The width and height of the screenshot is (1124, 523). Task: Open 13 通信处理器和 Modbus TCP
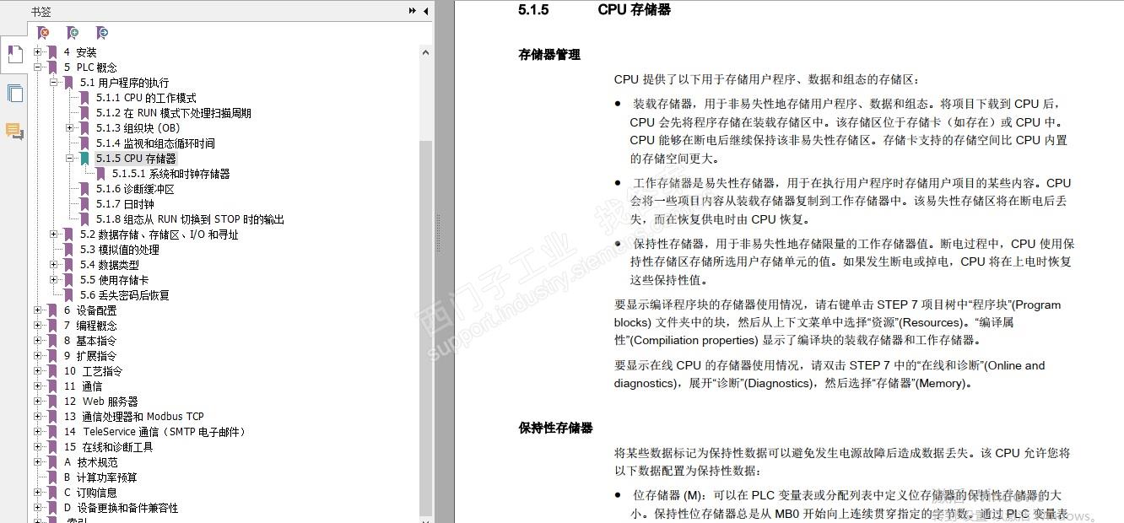pyautogui.click(x=133, y=417)
